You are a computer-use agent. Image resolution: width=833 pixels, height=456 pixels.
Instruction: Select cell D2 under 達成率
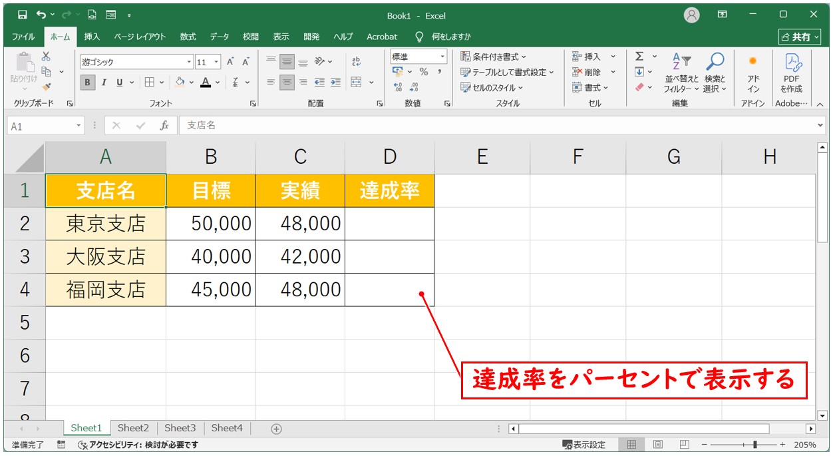tap(389, 224)
